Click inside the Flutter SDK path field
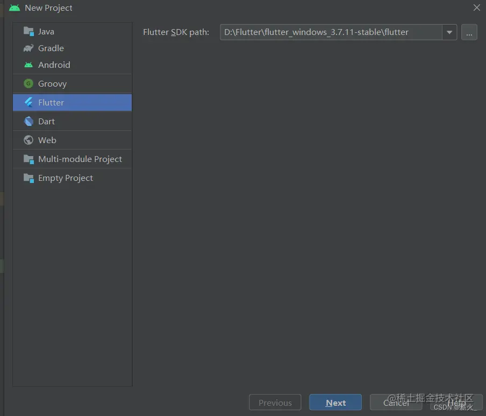This screenshot has height=416, width=486. click(331, 32)
